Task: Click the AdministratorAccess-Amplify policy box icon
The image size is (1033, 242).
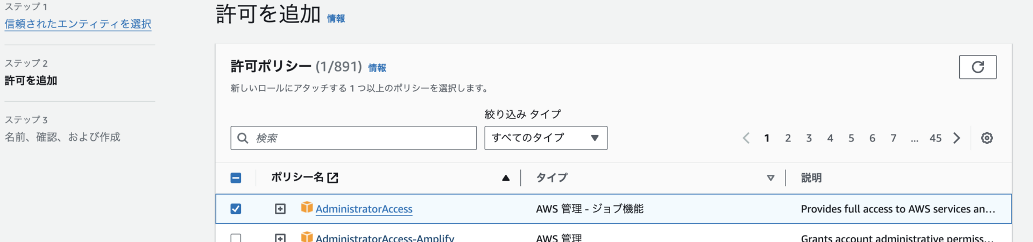Action: click(307, 237)
